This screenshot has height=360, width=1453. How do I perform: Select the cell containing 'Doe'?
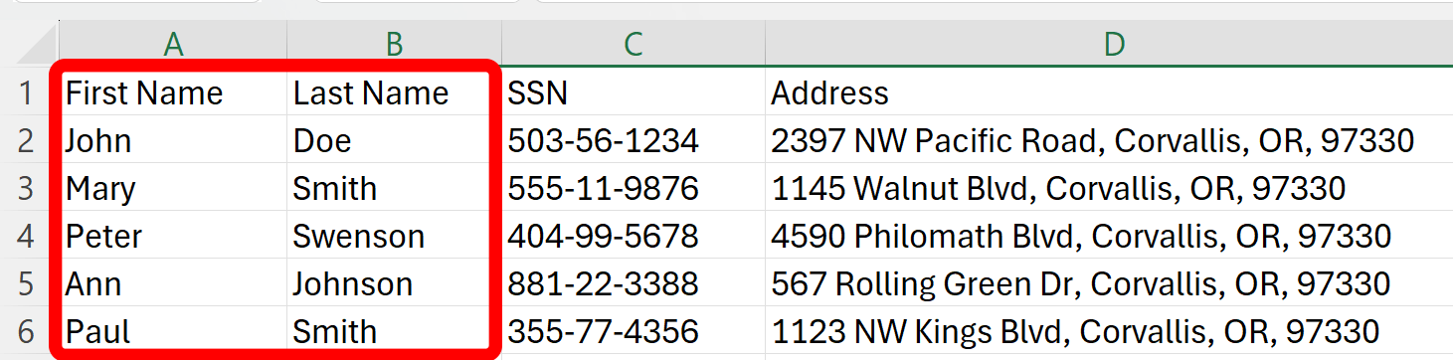395,140
